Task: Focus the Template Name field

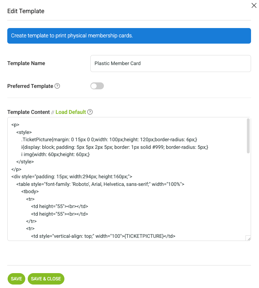Action: [x=170, y=63]
